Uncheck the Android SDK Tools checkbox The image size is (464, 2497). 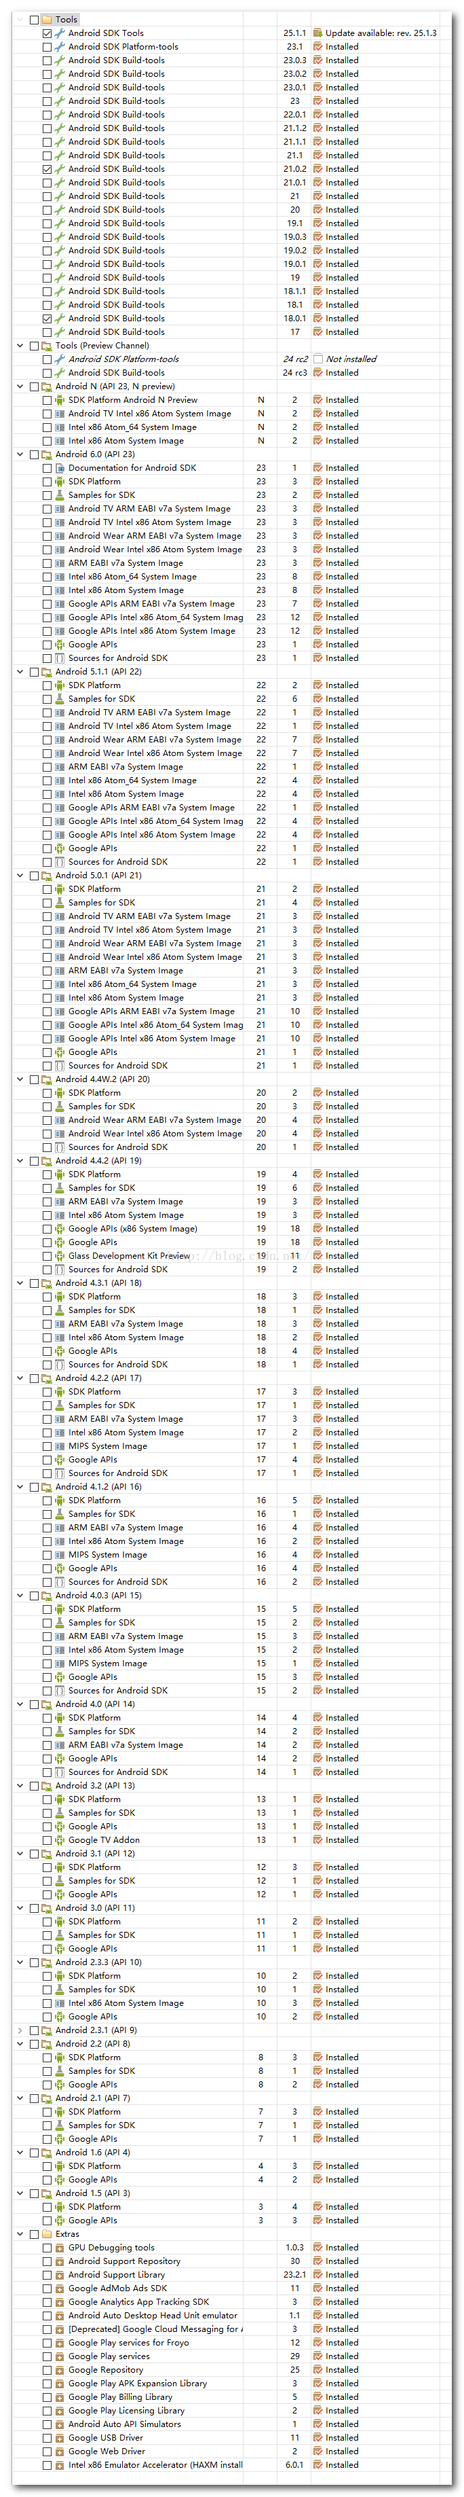47,33
